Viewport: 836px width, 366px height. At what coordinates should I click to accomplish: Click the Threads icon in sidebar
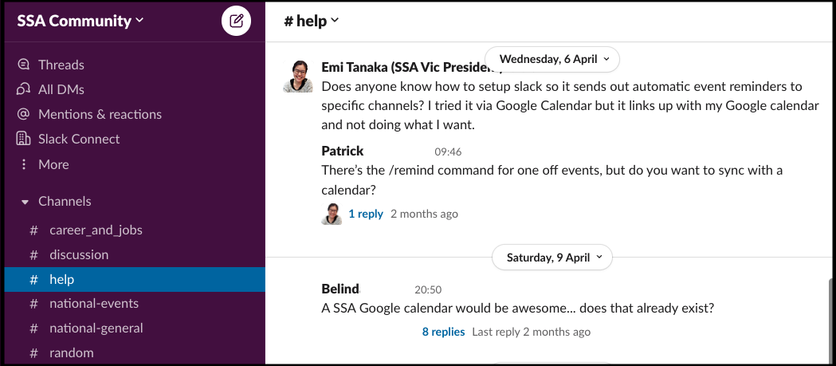(23, 65)
